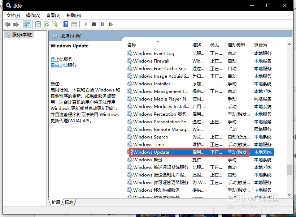
Task: Select the 服务(本地) tree node
Action: pos(19,35)
